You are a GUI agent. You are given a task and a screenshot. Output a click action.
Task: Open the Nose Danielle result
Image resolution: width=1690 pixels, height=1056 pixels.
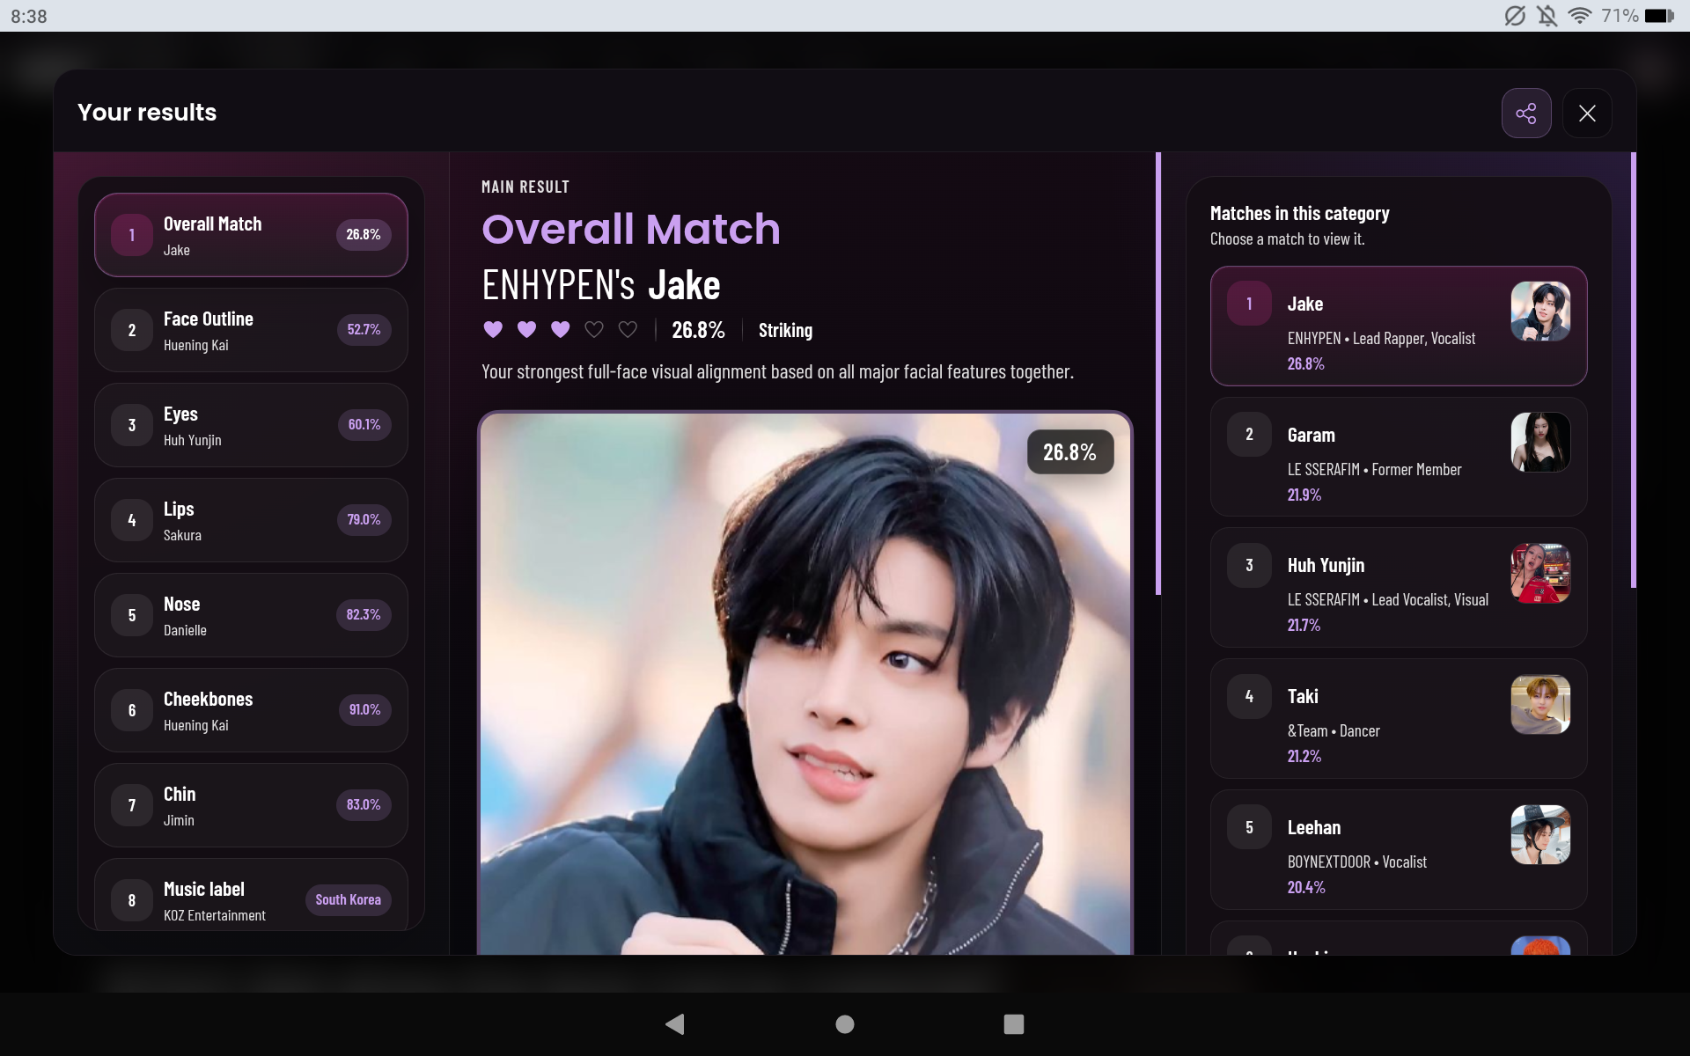coord(251,615)
